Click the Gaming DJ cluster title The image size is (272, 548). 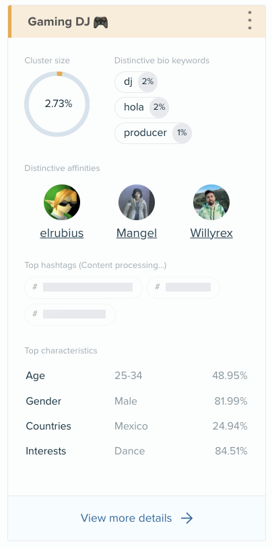point(68,22)
